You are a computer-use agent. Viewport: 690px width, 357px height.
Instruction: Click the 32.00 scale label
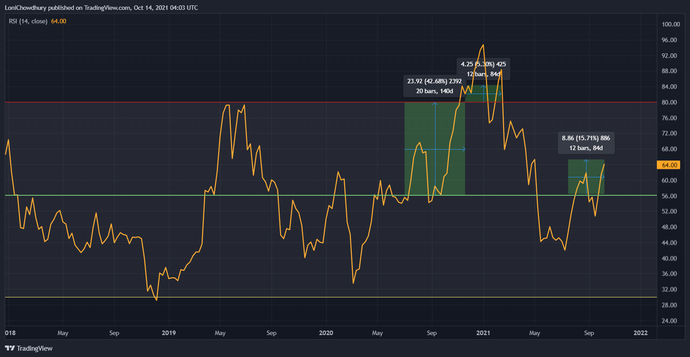pos(669,289)
